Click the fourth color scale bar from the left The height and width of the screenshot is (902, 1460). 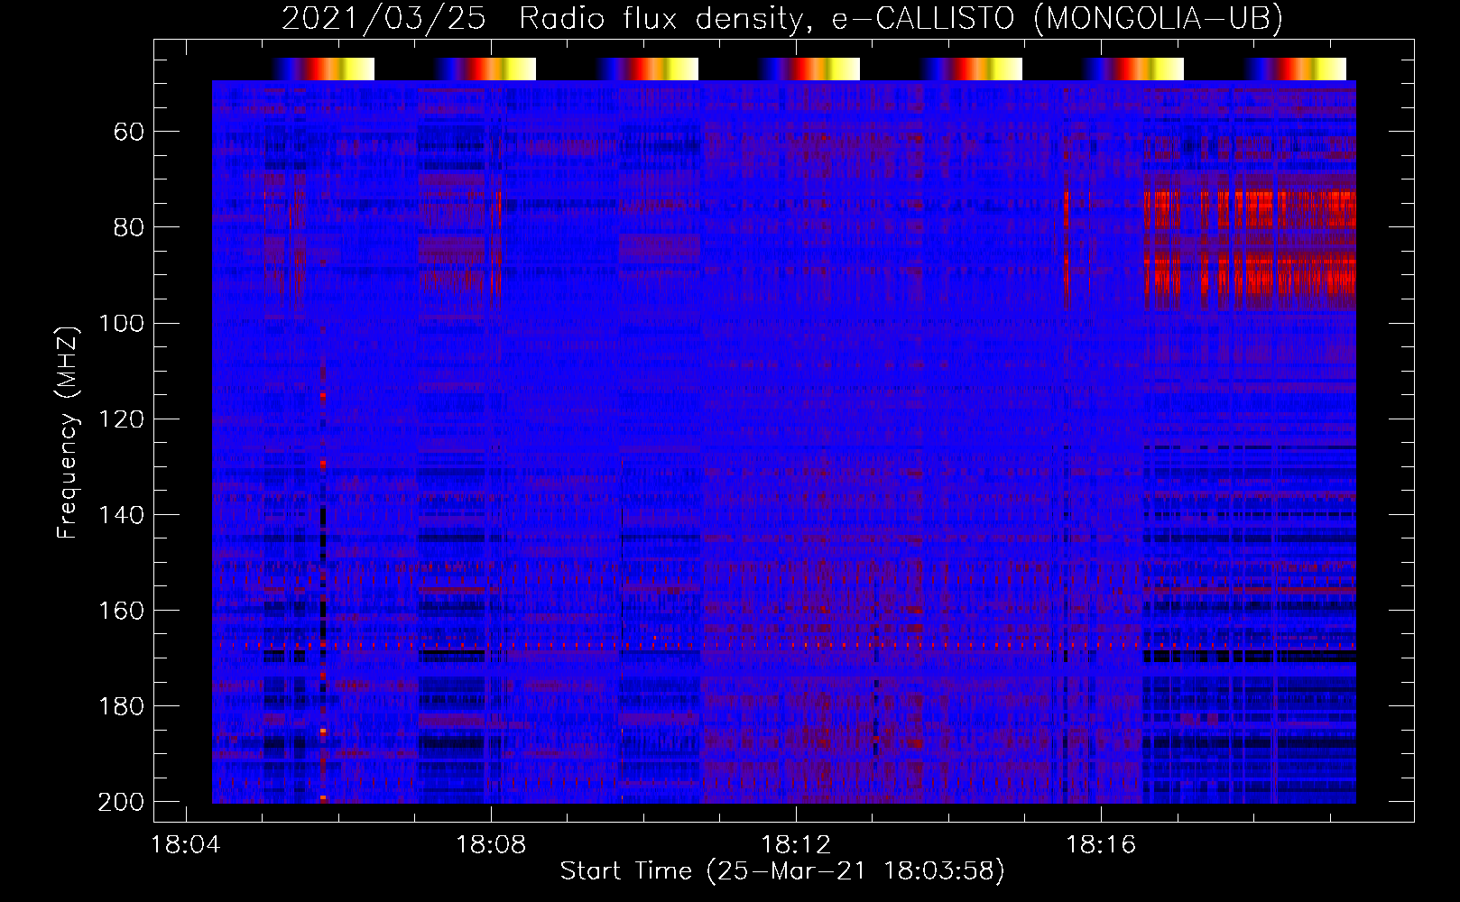[x=809, y=69]
